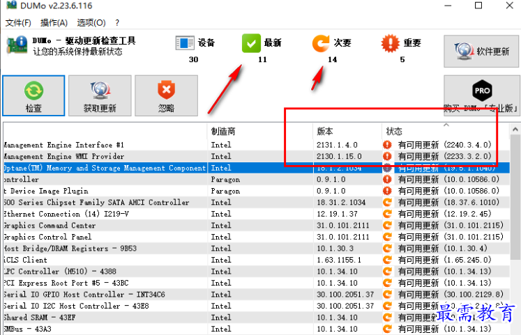Click the scrollbar up arrow
Viewport: 521px width, 335px height.
tap(515, 130)
